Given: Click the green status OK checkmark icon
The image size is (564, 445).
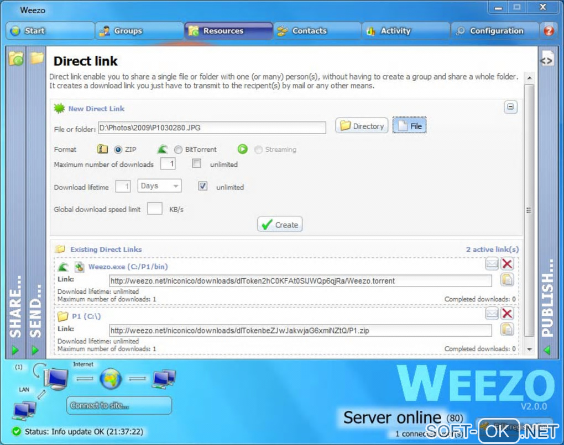Looking at the screenshot, I should 16,431.
